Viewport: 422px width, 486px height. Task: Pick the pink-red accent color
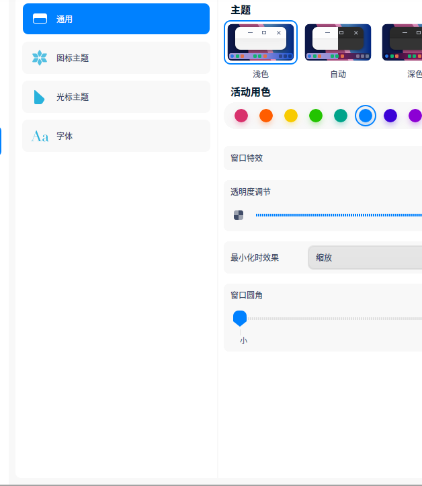pyautogui.click(x=241, y=116)
